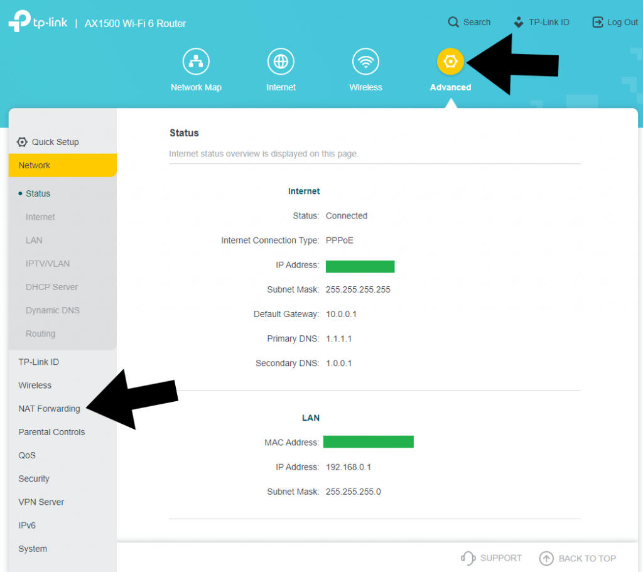Open the DHCP Server menu item
The width and height of the screenshot is (643, 572).
[x=51, y=287]
